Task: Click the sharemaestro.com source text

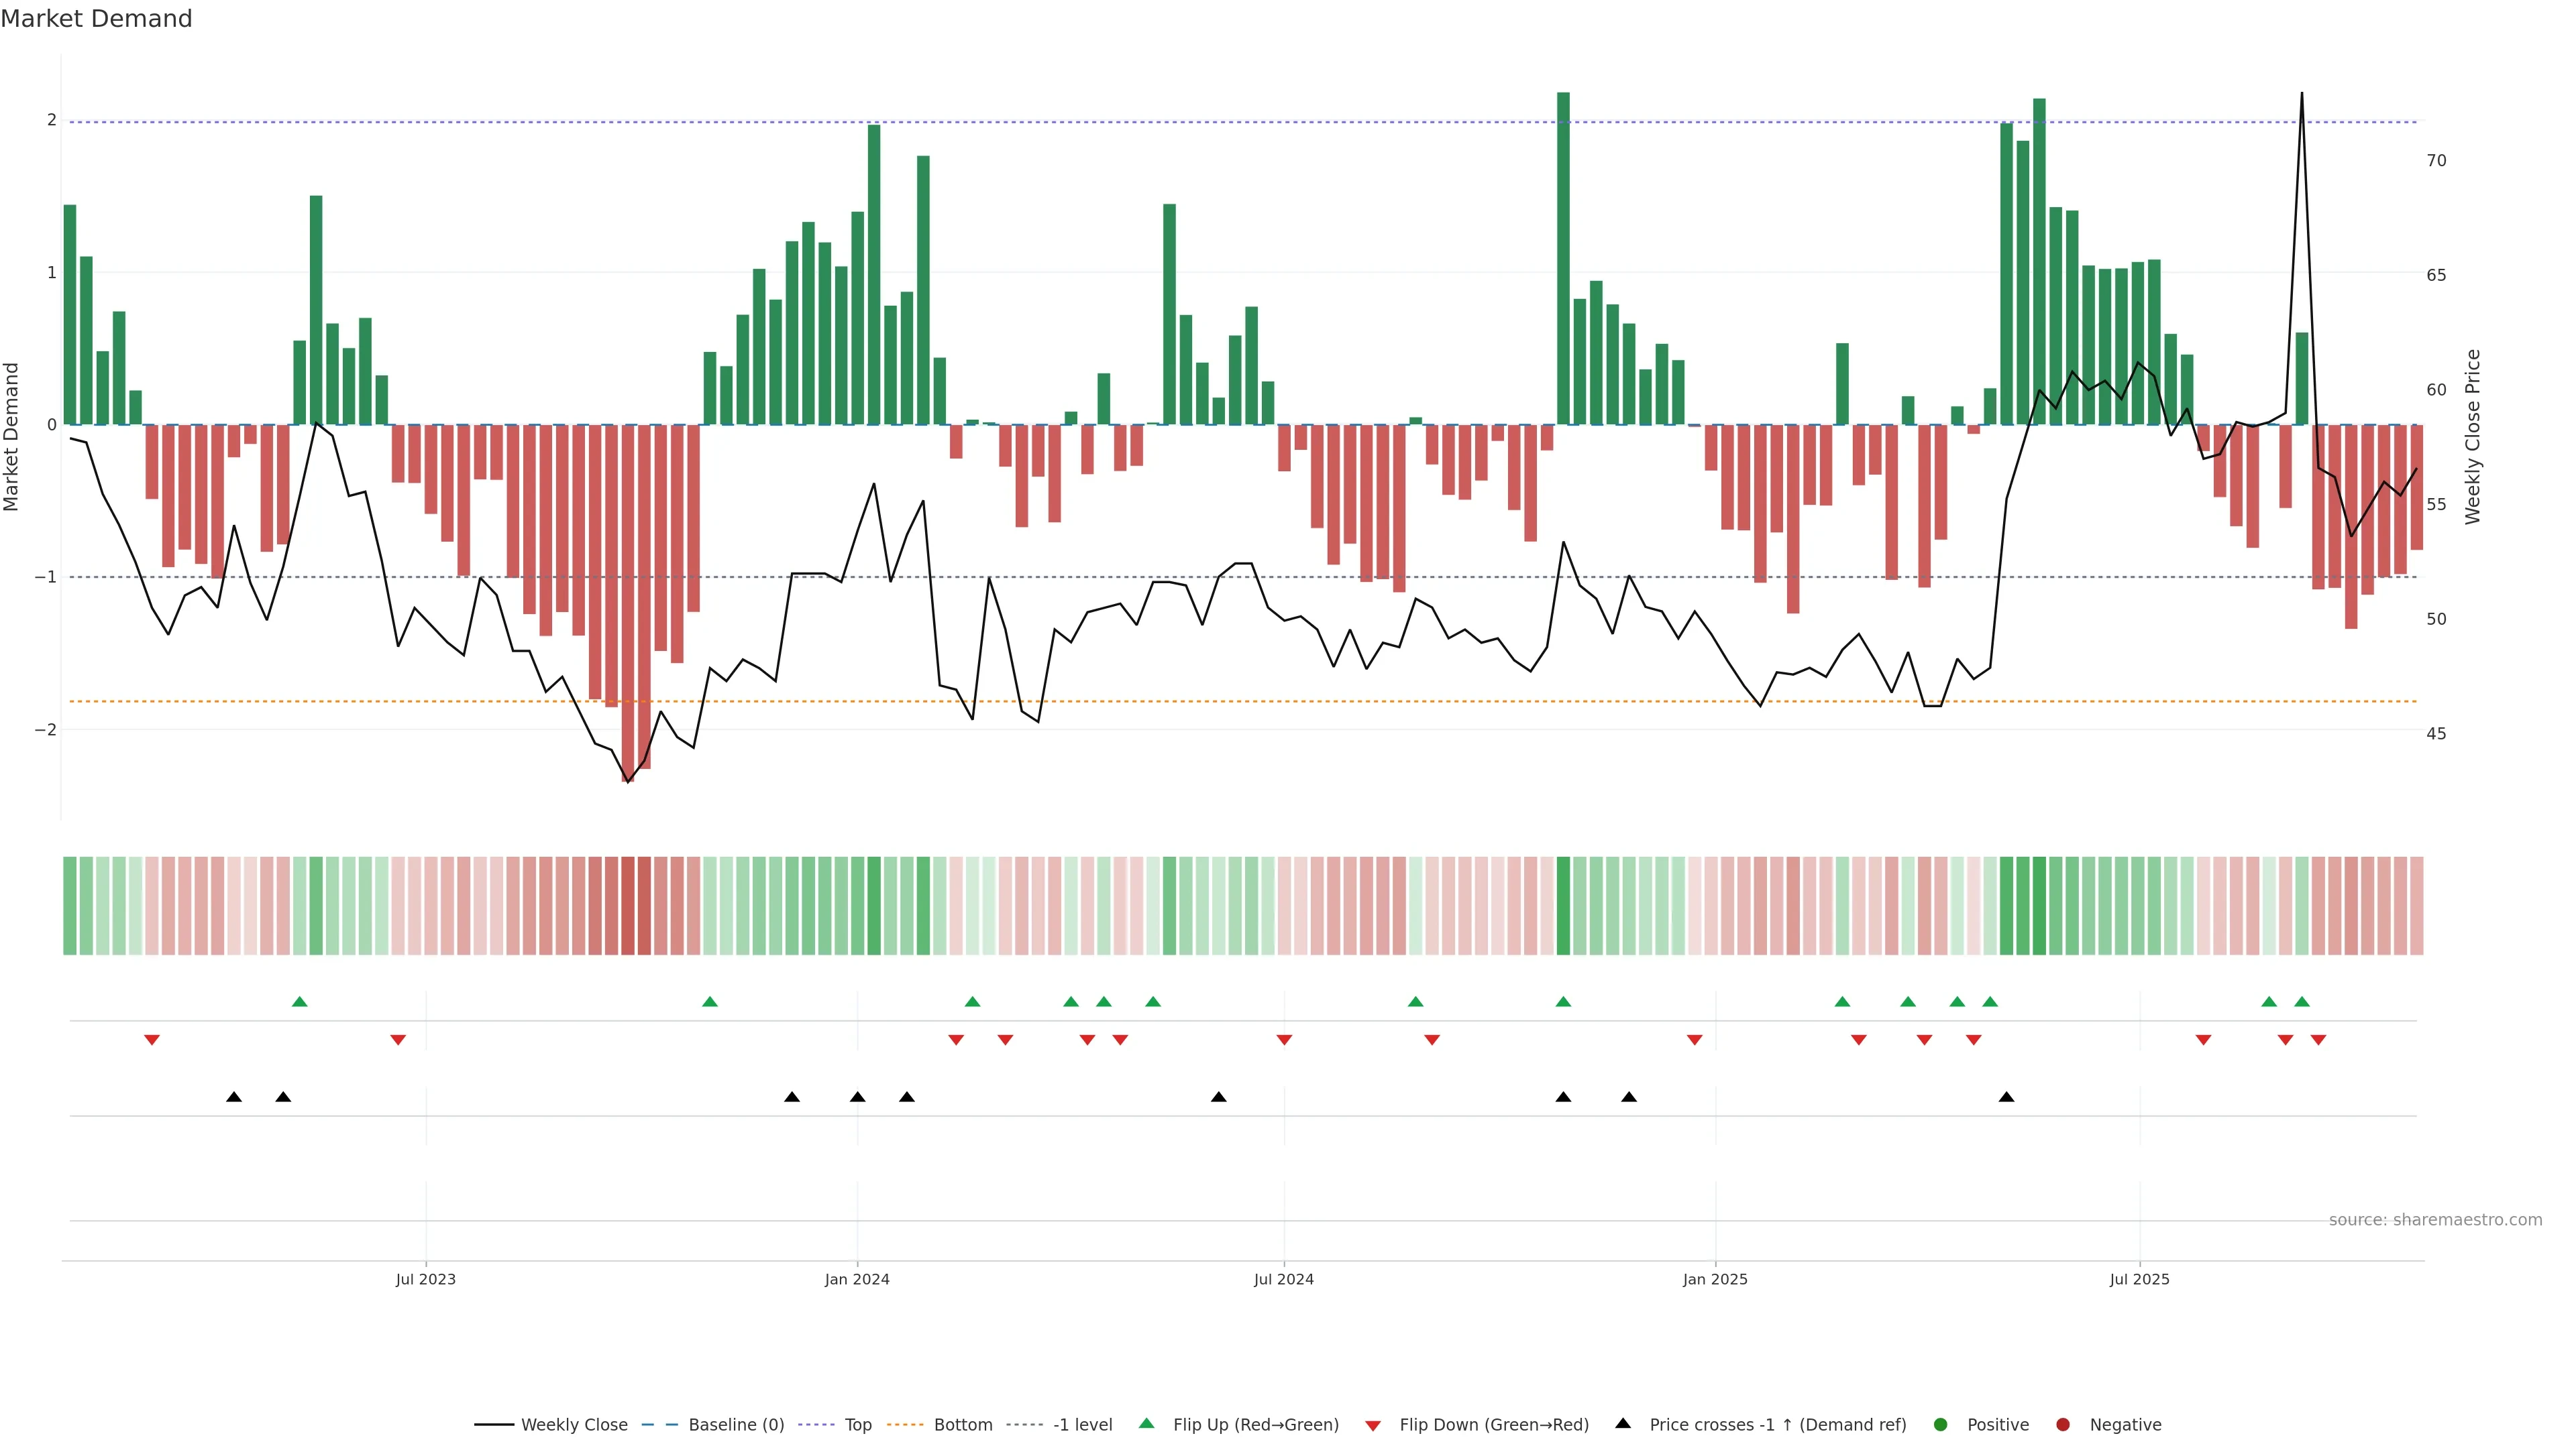Action: [2435, 1219]
